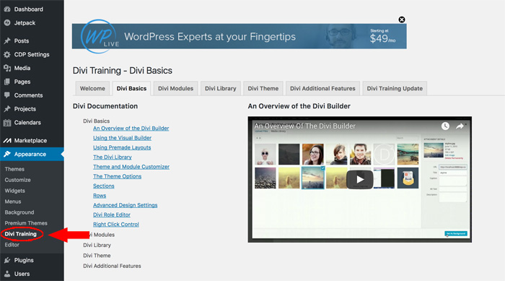This screenshot has height=281, width=505.
Task: Open Editor under Appearance
Action: coord(12,245)
